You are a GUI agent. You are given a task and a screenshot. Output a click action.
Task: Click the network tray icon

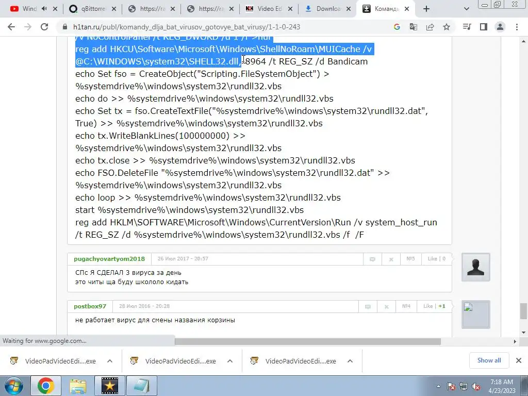(x=464, y=386)
